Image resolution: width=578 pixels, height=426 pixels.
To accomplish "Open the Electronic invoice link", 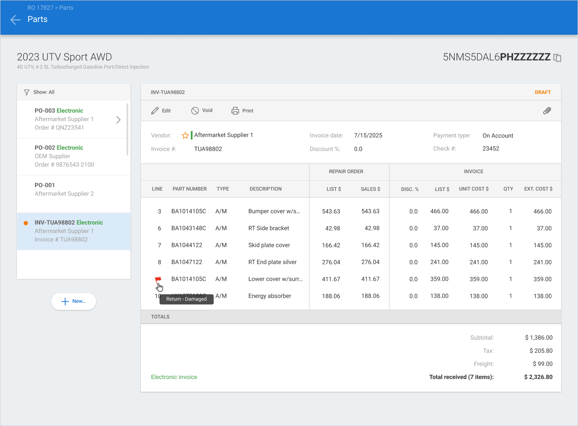I will (x=174, y=377).
